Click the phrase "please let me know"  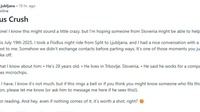26,90
